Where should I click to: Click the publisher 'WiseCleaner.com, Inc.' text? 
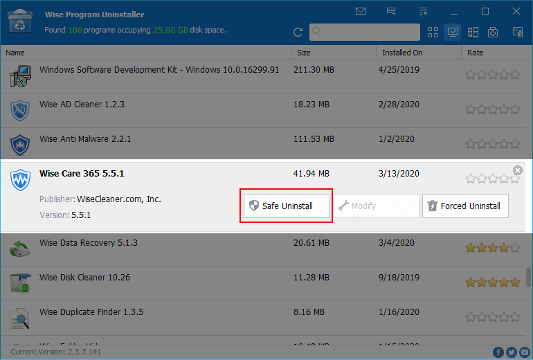tap(119, 199)
